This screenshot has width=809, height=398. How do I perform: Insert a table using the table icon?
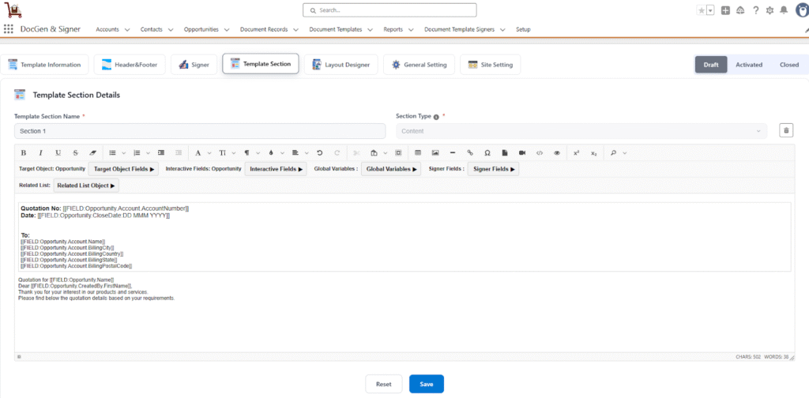(x=417, y=152)
